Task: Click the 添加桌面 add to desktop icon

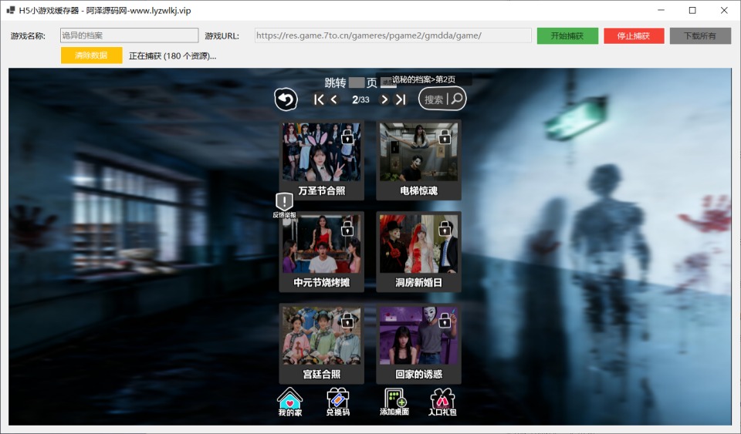Action: pyautogui.click(x=394, y=402)
